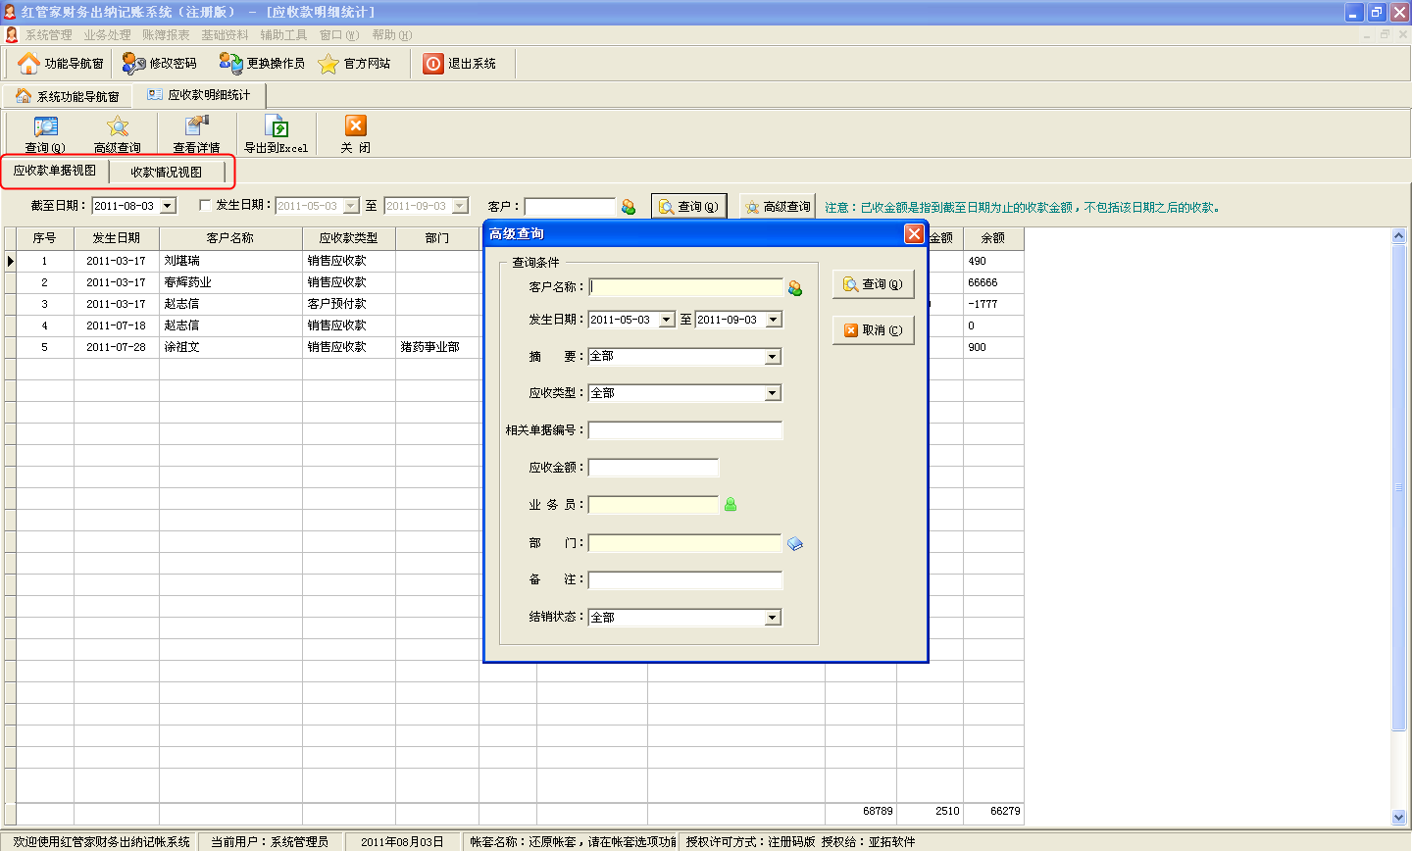Open the 功能导航窗 home toolbar icon
The height and width of the screenshot is (851, 1412).
click(x=29, y=64)
